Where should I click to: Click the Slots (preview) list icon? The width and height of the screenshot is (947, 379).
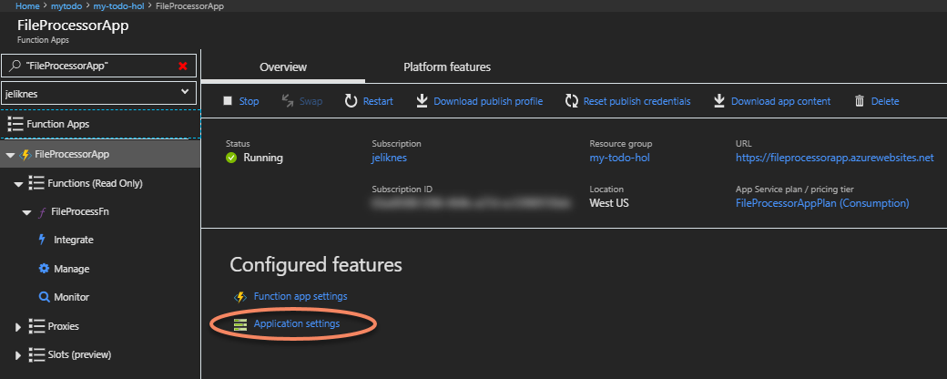coord(36,354)
